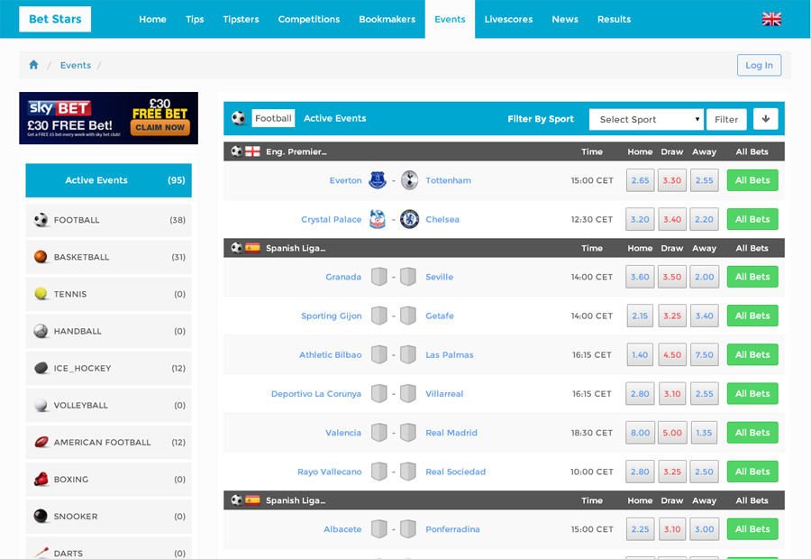Viewport: 811px width, 559px height.
Task: Open the Getafe team link
Action: [439, 316]
